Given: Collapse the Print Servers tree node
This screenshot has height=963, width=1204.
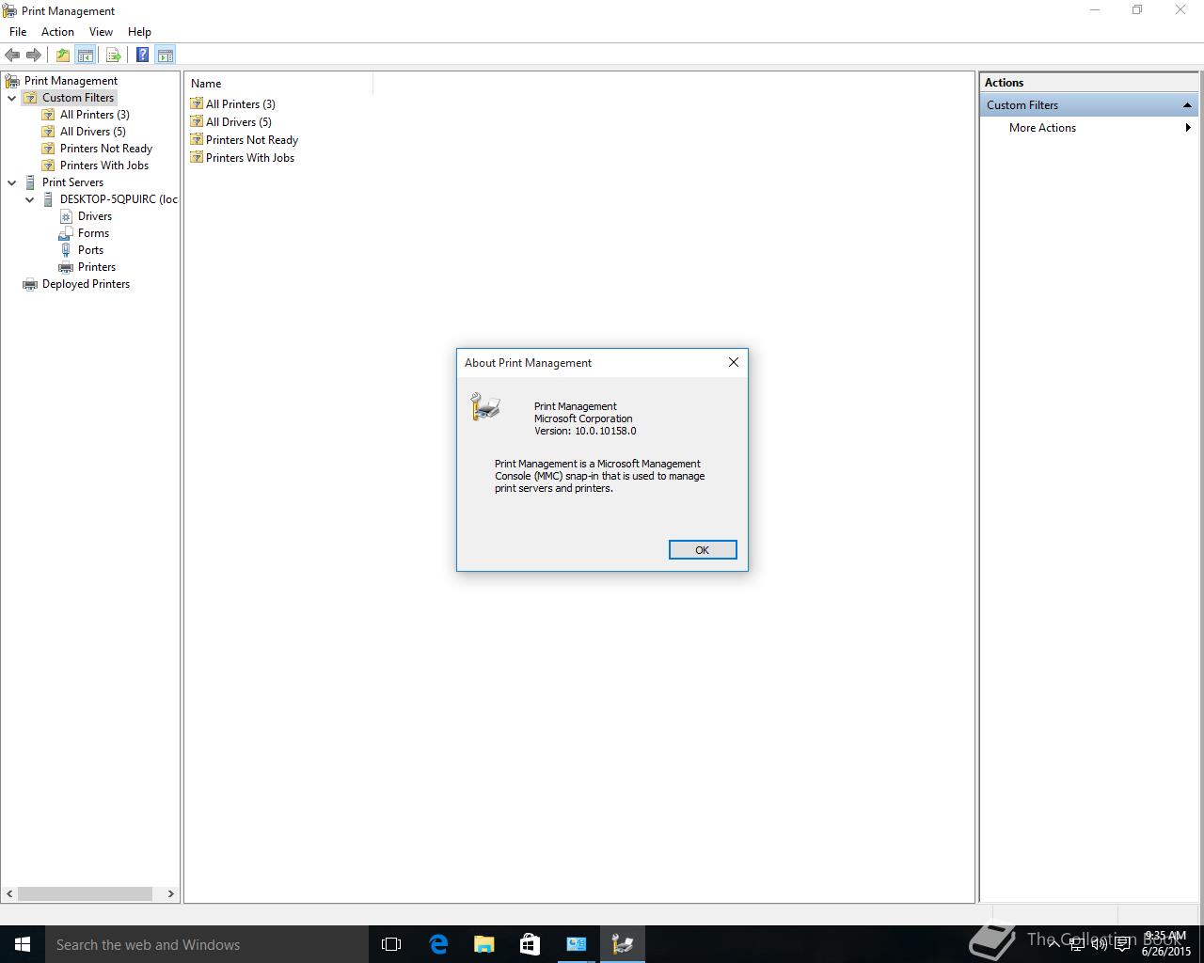Looking at the screenshot, I should (12, 182).
